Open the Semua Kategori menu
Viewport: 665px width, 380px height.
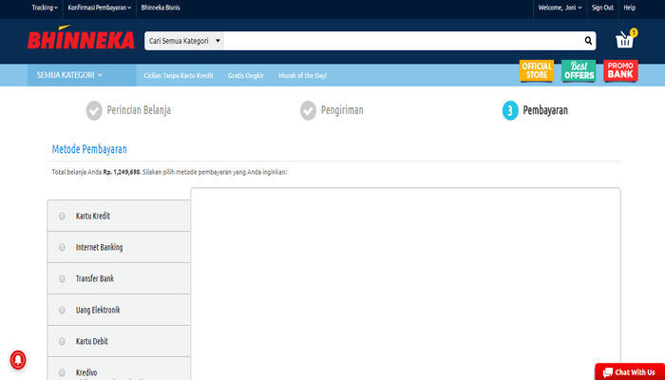(69, 75)
